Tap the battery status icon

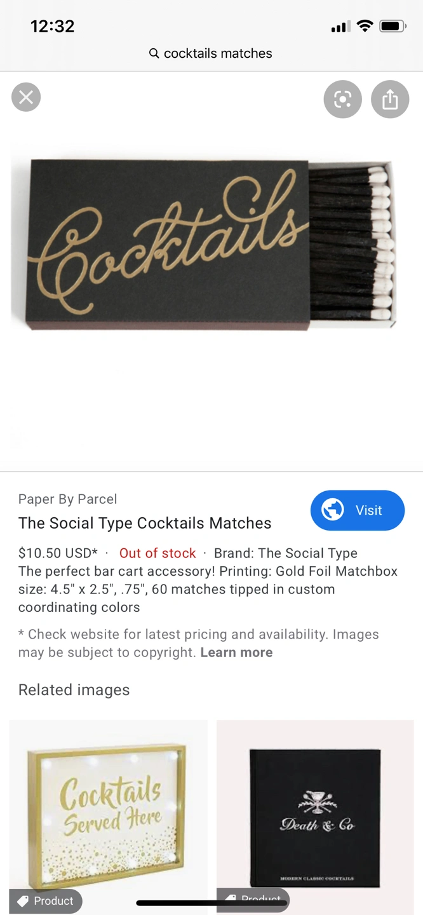[393, 26]
